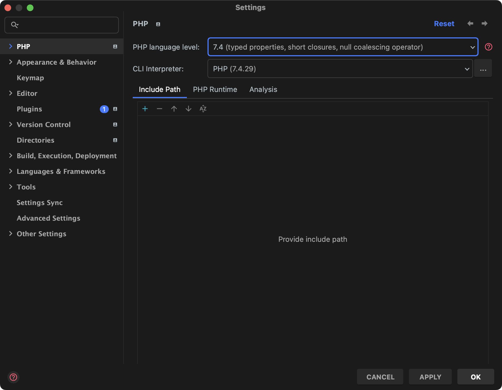Browse CLI interpreters with ellipsis button
This screenshot has width=502, height=390.
(483, 69)
